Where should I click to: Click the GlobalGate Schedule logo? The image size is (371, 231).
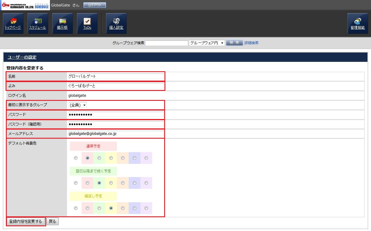tap(25, 5)
